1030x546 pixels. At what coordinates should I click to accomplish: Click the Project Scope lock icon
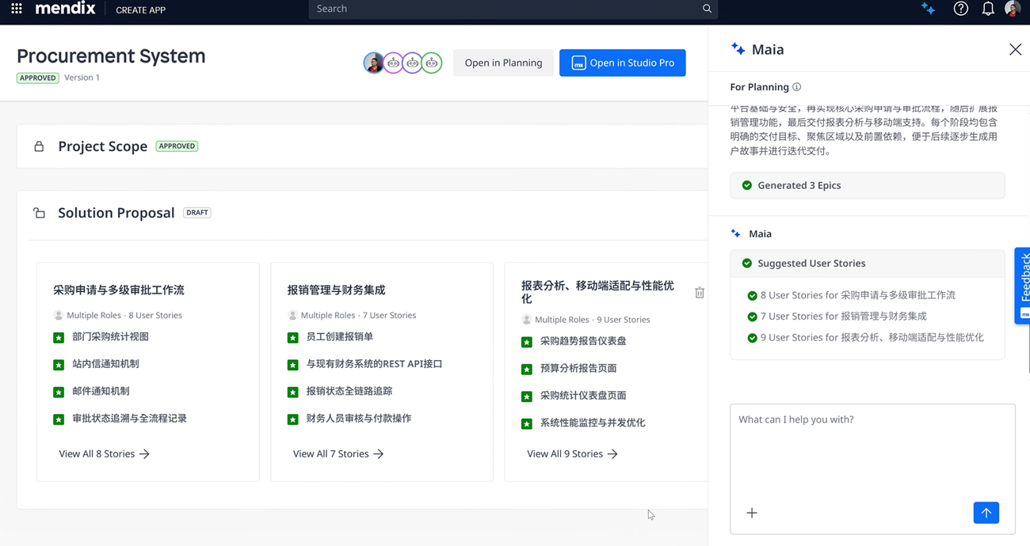click(x=39, y=146)
